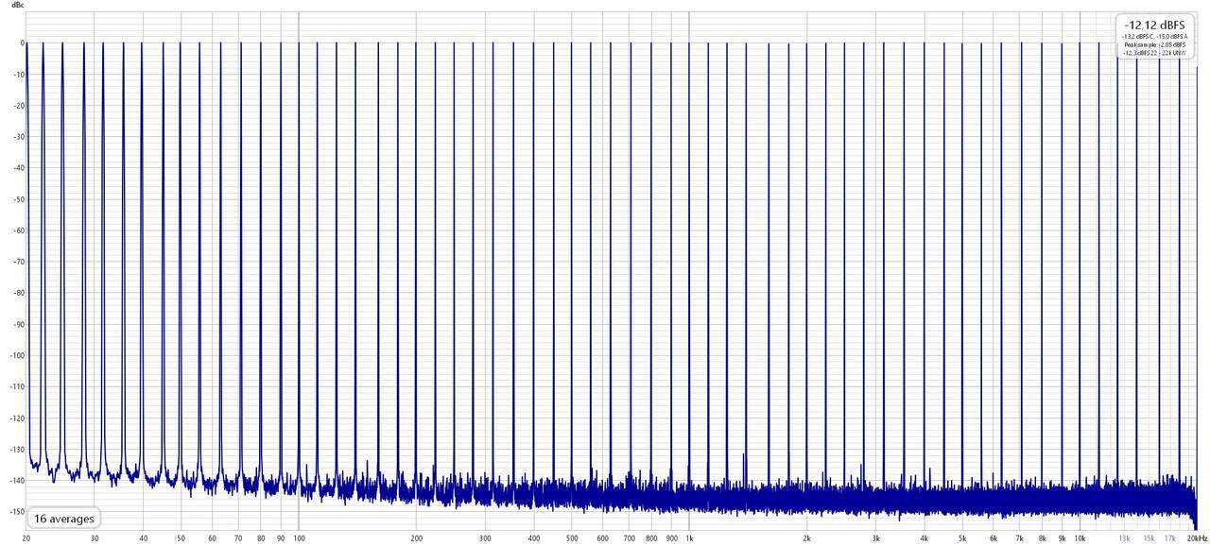Click the 2k frequency axis label
The image size is (1210, 546).
coord(806,537)
